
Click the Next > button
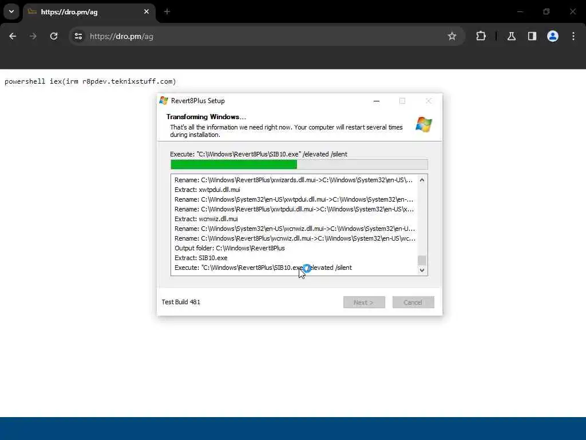point(364,302)
